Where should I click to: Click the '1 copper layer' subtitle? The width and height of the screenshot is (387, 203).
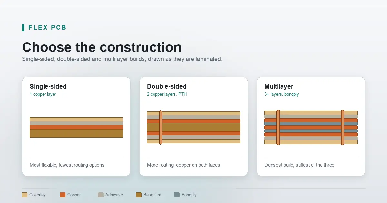point(43,94)
